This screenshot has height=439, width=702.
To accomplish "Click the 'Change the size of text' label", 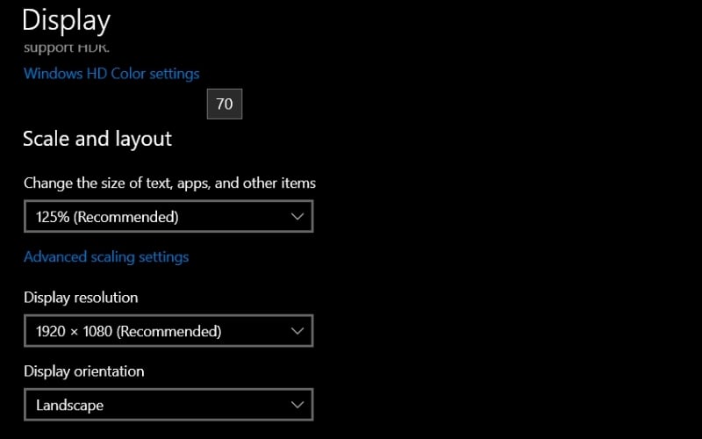I will pyautogui.click(x=169, y=184).
